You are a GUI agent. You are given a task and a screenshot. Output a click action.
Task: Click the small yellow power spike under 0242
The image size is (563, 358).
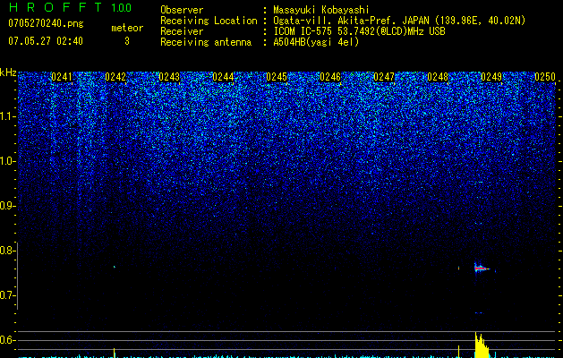click(115, 353)
